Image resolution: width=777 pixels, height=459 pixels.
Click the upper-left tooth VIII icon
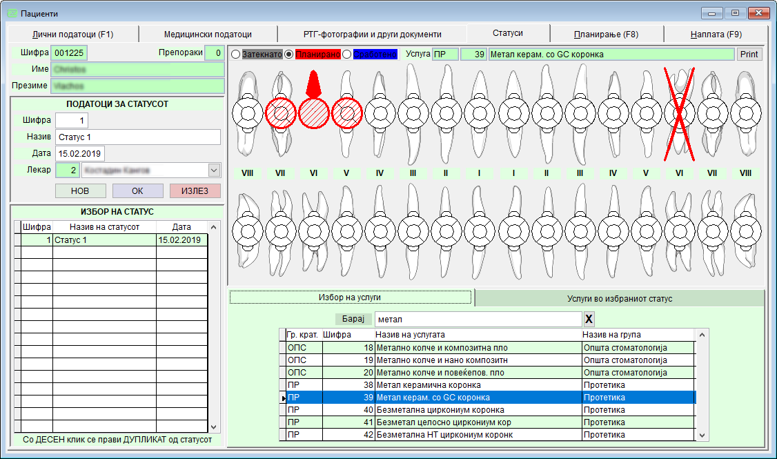click(x=248, y=113)
